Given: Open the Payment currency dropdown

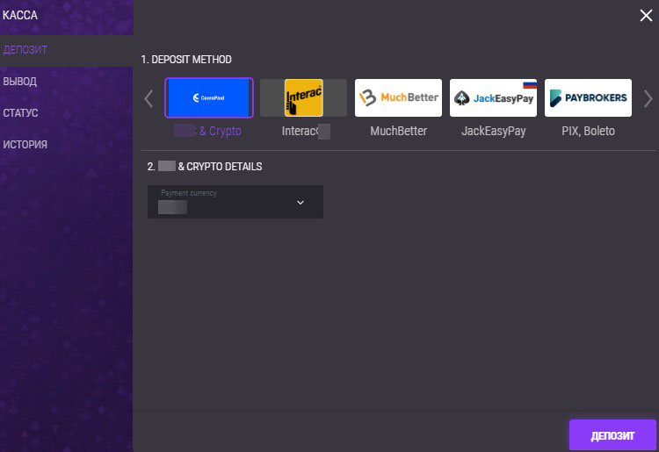Looking at the screenshot, I should pos(235,202).
